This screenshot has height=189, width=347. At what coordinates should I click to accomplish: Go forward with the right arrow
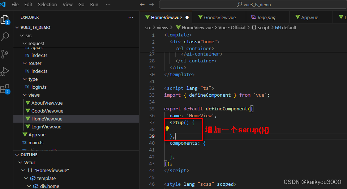(151, 4)
